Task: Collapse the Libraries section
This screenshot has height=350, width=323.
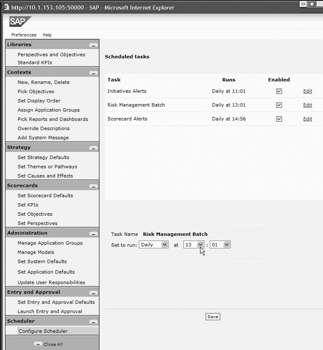Action: point(94,45)
